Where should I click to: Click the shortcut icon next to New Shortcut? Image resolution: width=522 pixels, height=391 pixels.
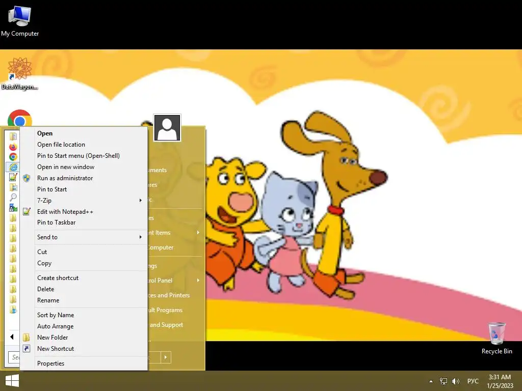point(27,348)
